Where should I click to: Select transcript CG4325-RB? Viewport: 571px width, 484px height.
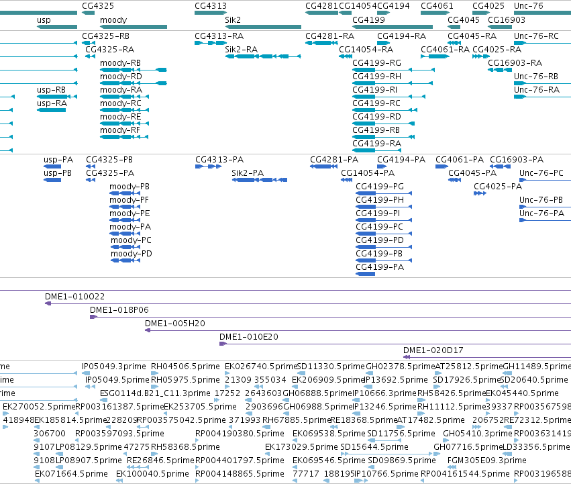pos(105,36)
